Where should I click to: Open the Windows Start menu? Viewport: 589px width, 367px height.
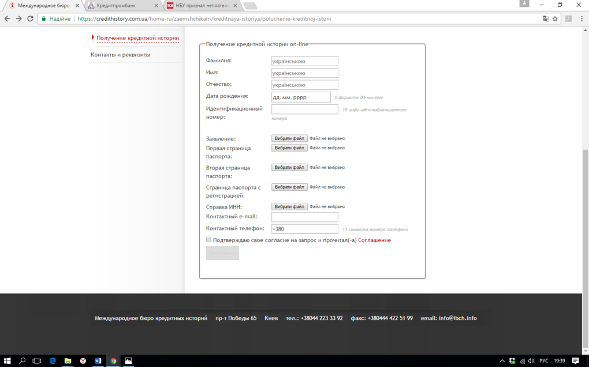pos(7,361)
